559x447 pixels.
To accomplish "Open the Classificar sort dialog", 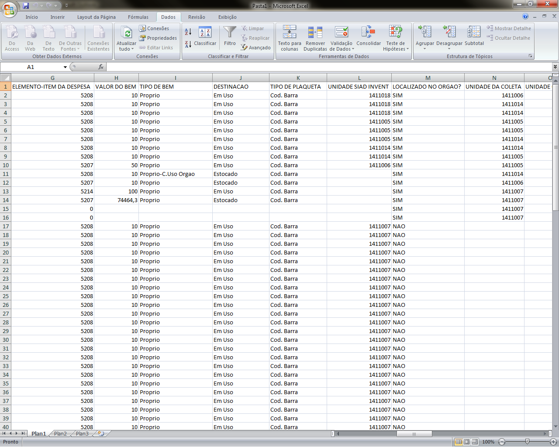I will click(x=205, y=37).
